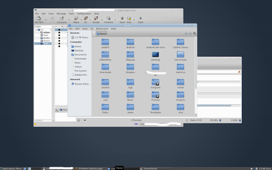
Task: Toggle Transmission turtle speed-limit icon
Action: (85, 120)
